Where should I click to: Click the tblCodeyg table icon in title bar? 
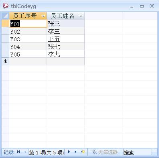coord(6,6)
